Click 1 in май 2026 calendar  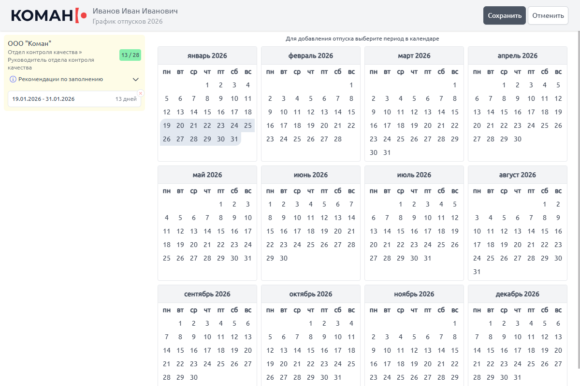click(221, 204)
